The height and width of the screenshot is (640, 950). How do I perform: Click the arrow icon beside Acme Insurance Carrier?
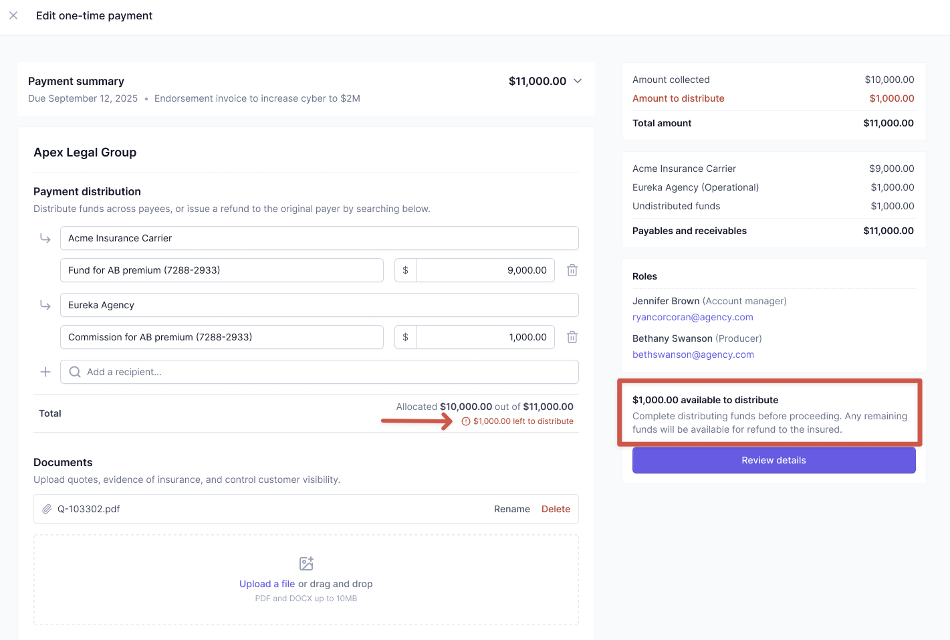(x=45, y=238)
